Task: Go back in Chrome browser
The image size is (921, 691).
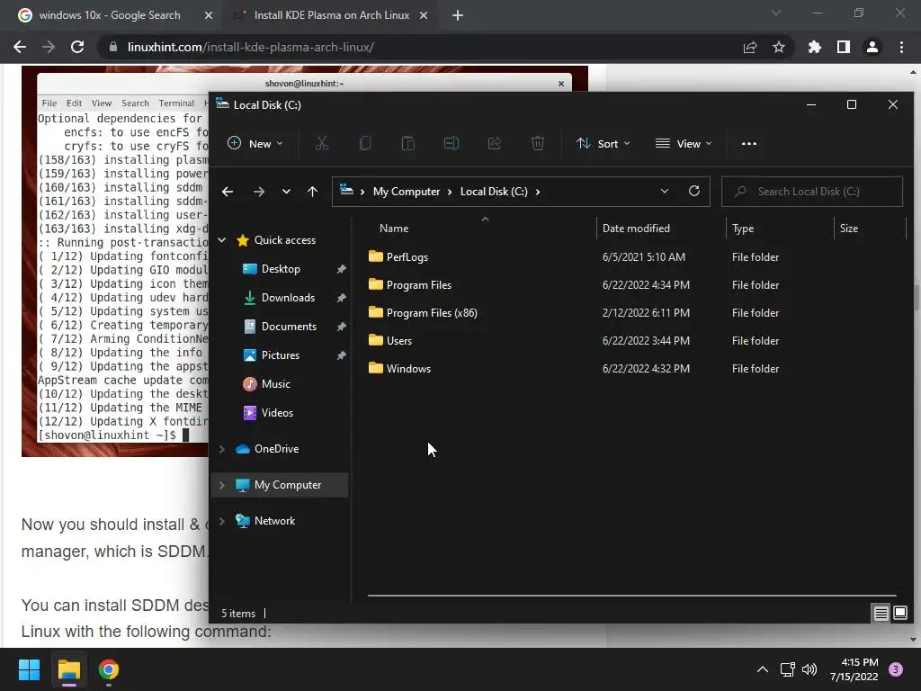Action: click(x=20, y=47)
